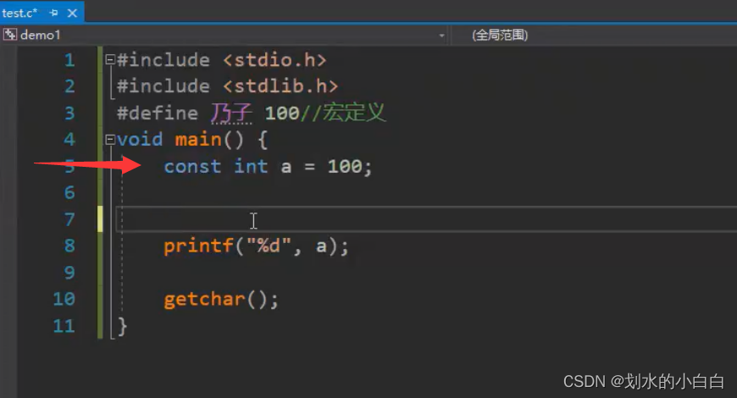The width and height of the screenshot is (737, 398).
Task: Click the printf call on line 8
Action: coord(198,246)
